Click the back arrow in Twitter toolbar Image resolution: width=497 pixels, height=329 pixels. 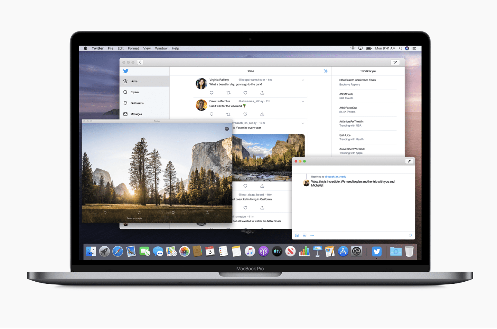pos(140,62)
